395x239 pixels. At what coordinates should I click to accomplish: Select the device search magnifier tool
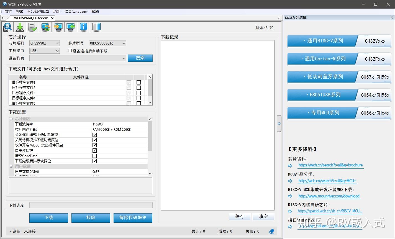point(7,27)
